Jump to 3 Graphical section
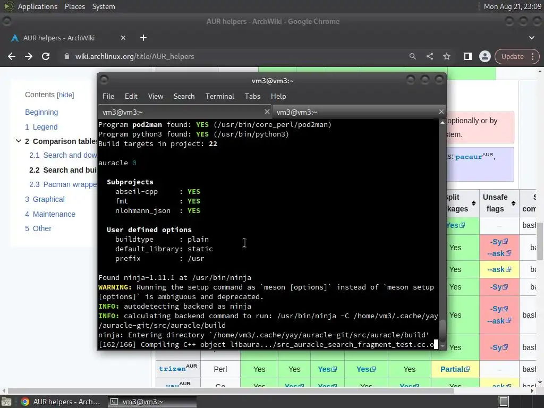 click(45, 199)
